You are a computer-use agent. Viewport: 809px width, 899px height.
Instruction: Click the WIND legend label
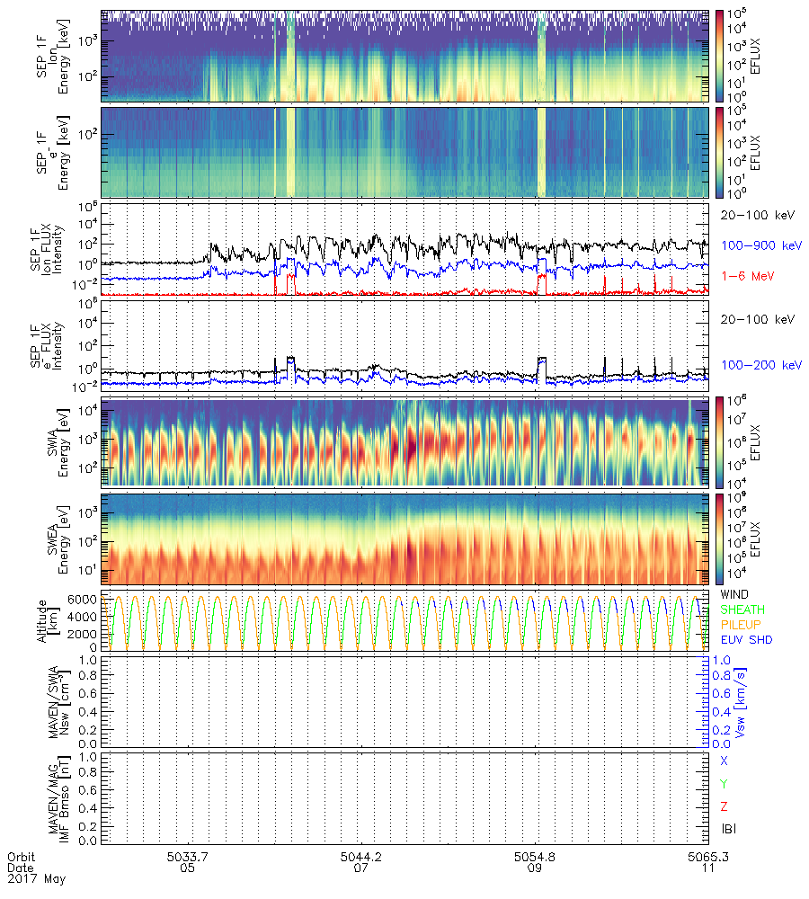735,596
